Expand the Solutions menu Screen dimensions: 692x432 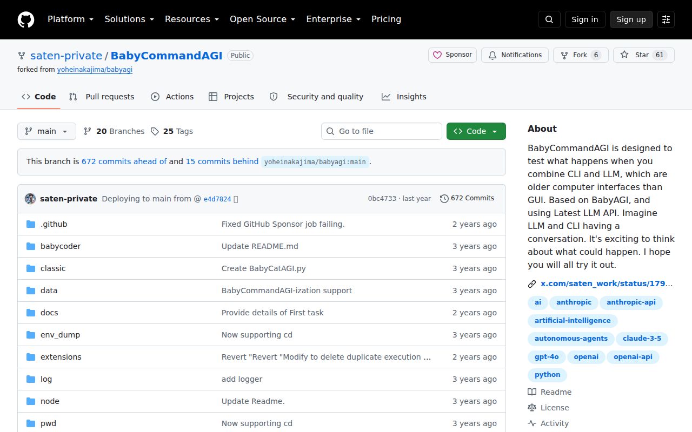(x=129, y=19)
